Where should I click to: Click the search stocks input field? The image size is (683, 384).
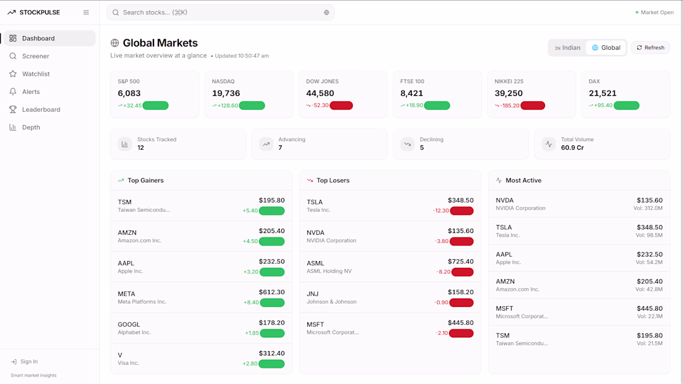click(x=220, y=12)
